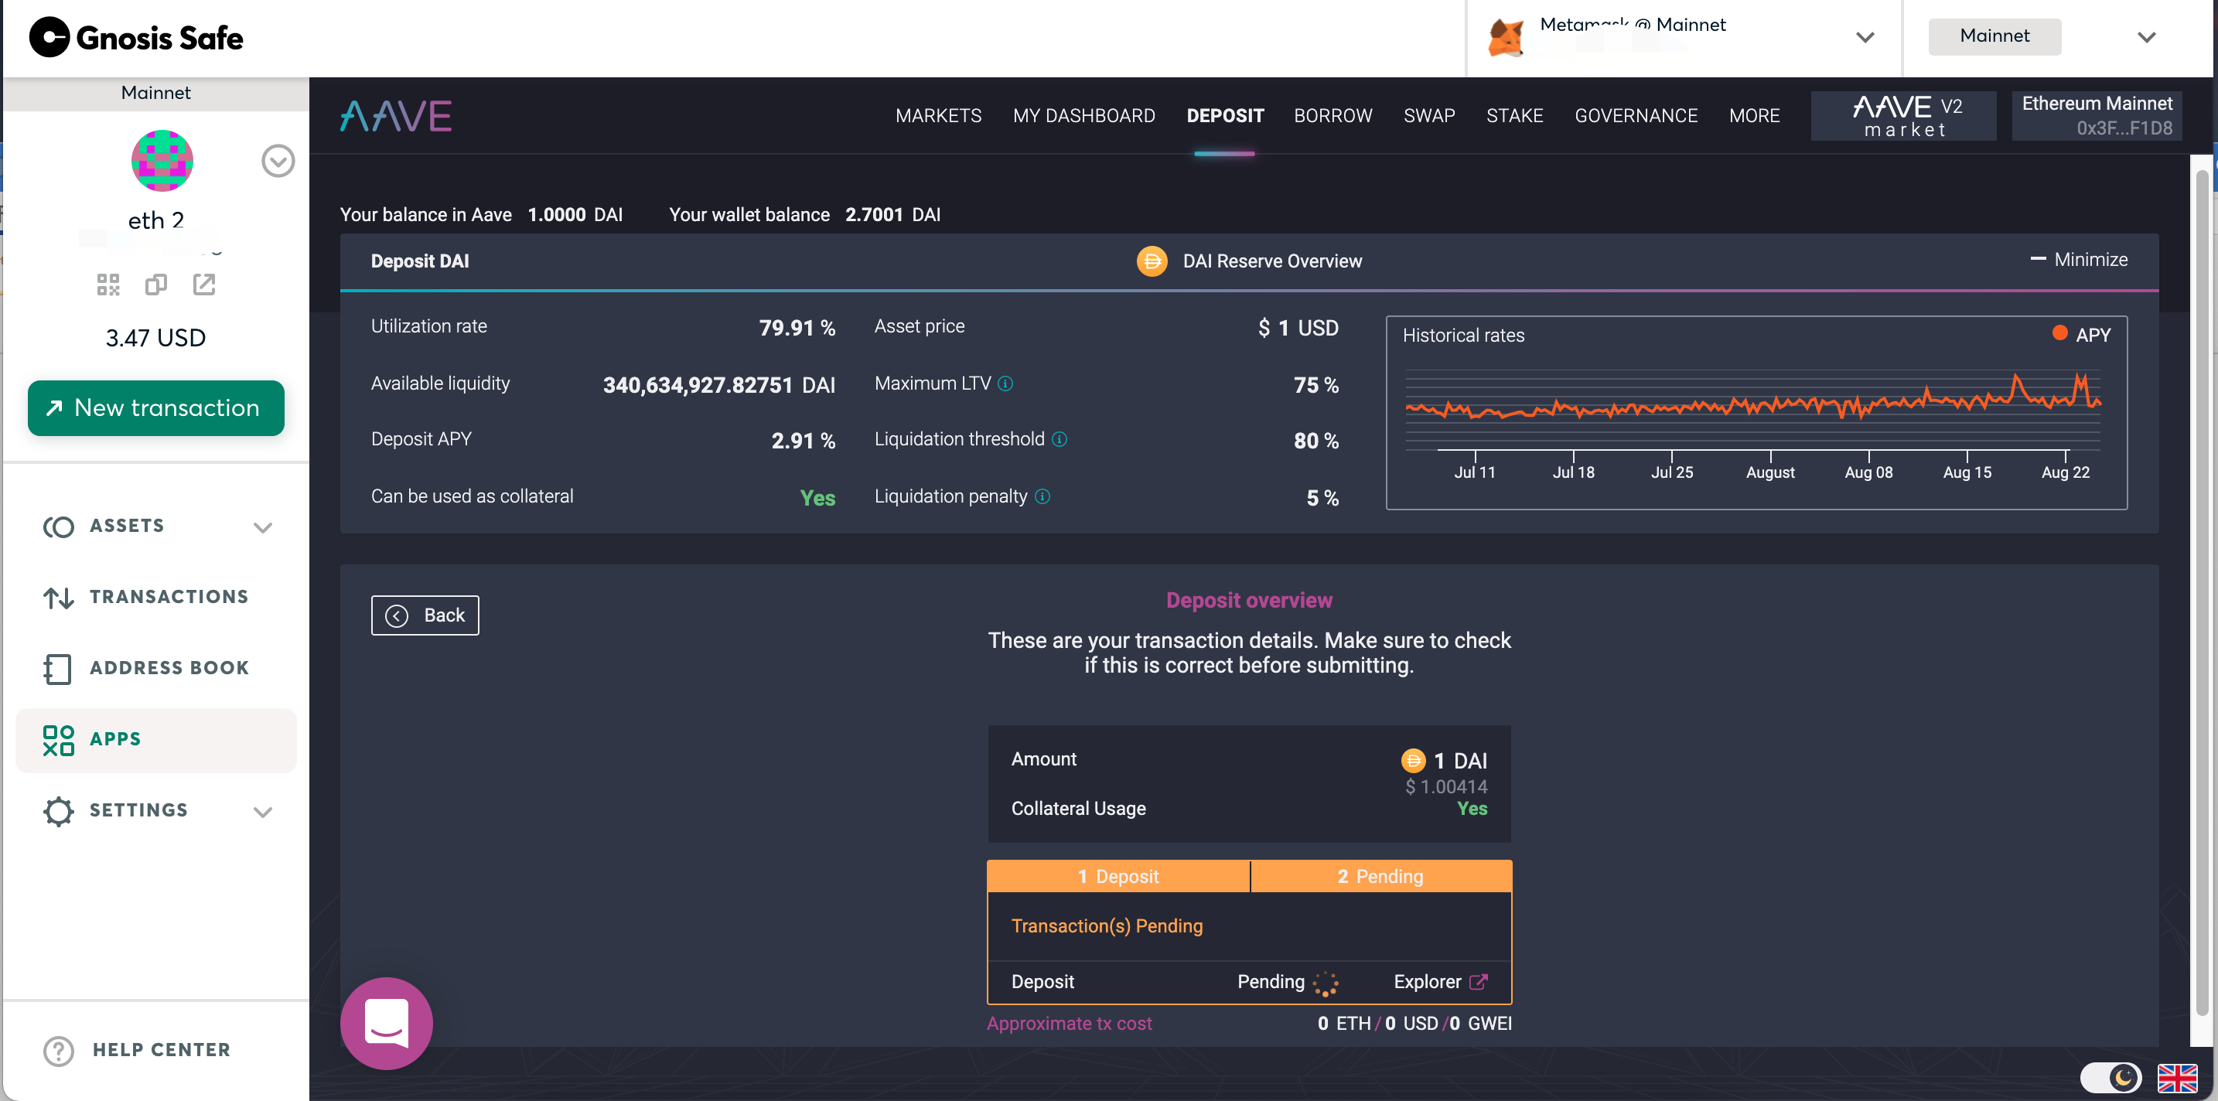Go to STAKE
The height and width of the screenshot is (1101, 2218).
[1514, 116]
